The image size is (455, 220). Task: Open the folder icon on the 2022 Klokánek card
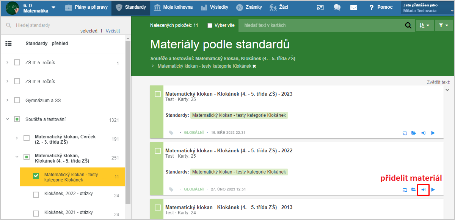click(x=414, y=190)
